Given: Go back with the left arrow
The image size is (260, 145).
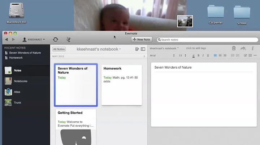Looking at the screenshot, I should pos(6,39).
